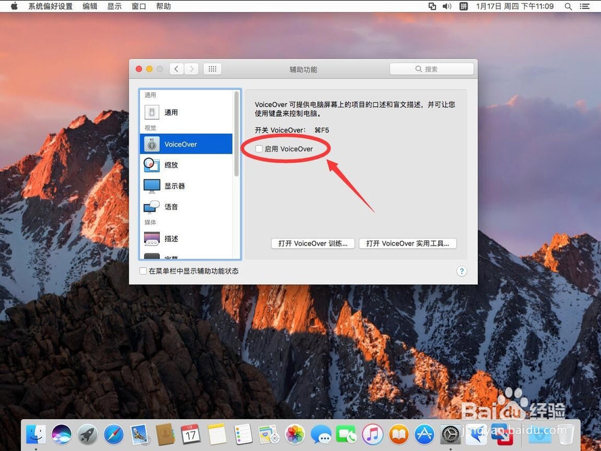This screenshot has width=601, height=451.
Task: Open FaceTime from the Dock
Action: click(x=347, y=435)
